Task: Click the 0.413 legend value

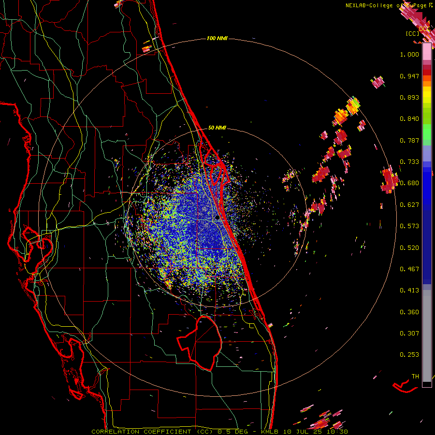Action: 409,290
